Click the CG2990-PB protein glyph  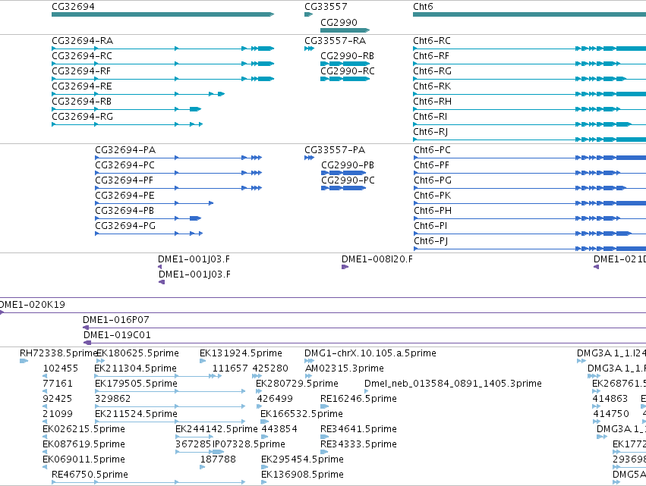343,173
